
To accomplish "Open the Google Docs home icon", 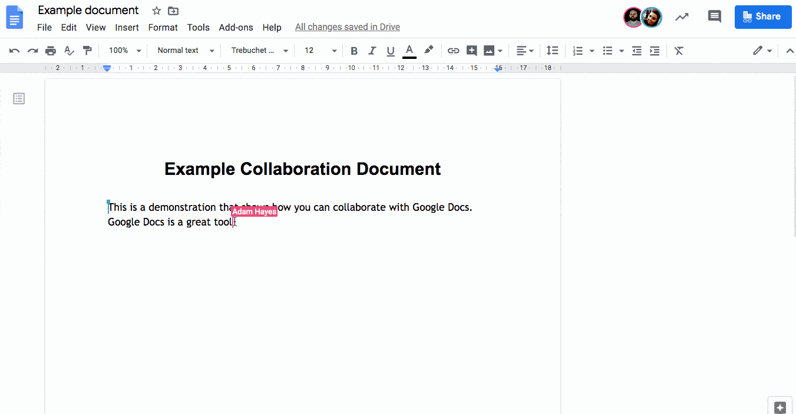I will click(x=15, y=17).
